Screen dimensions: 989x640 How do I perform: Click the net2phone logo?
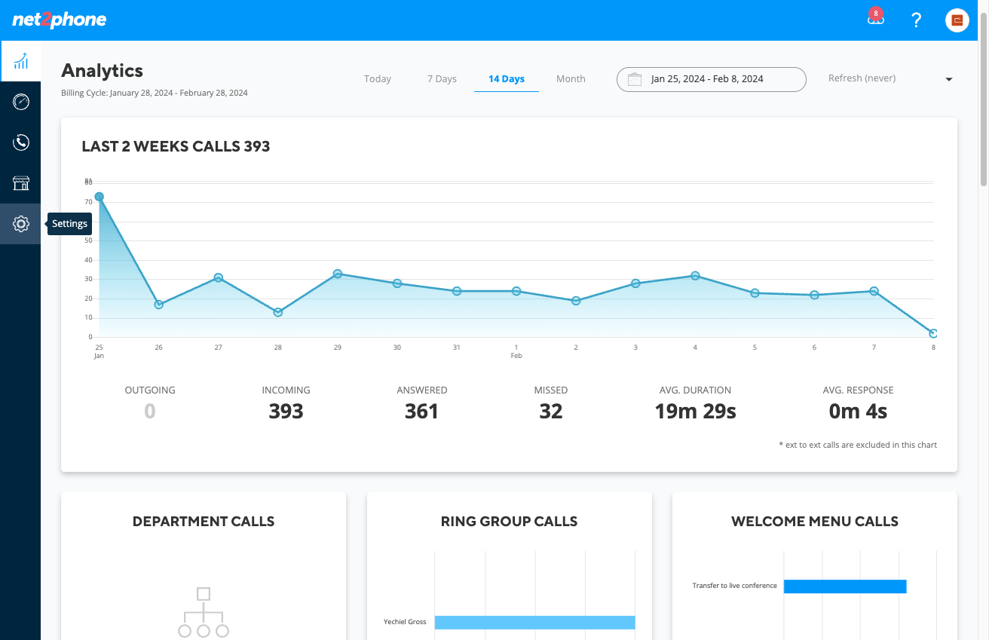click(x=60, y=20)
